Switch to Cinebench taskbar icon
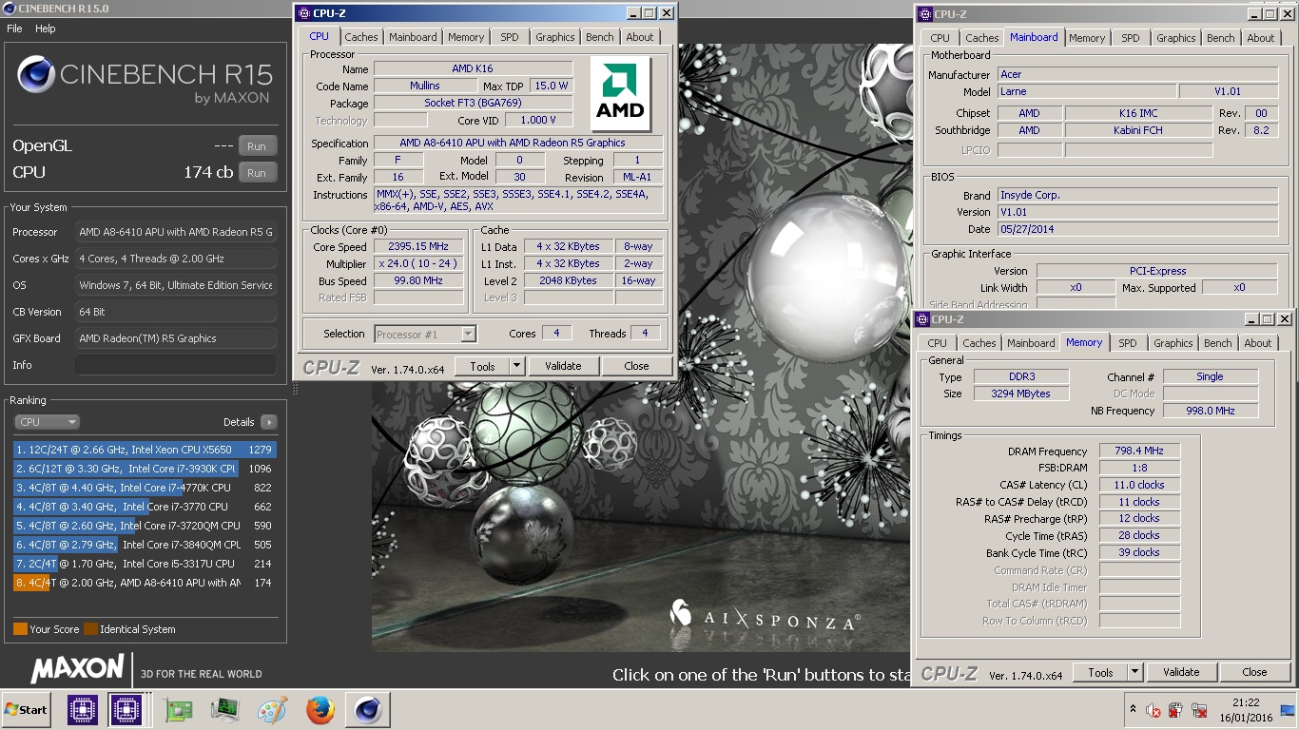Viewport: 1299px width, 730px height. (x=368, y=710)
